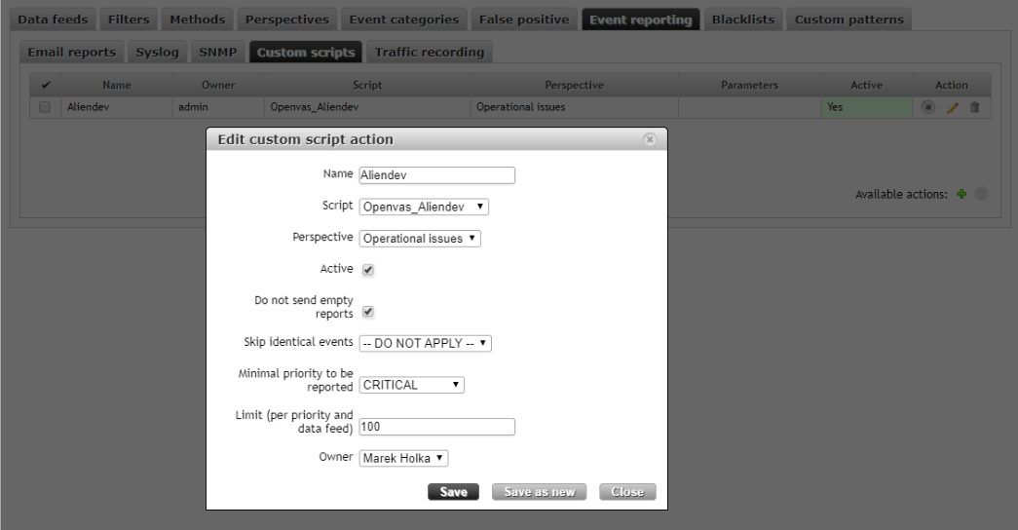This screenshot has width=1018, height=530.
Task: Open the Minimal priority dropdown set to CRITICAL
Action: [411, 385]
